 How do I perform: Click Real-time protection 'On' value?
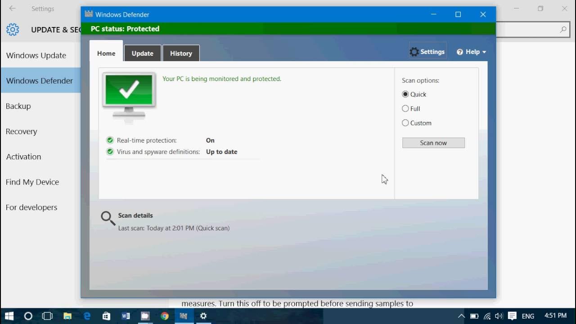pos(210,140)
